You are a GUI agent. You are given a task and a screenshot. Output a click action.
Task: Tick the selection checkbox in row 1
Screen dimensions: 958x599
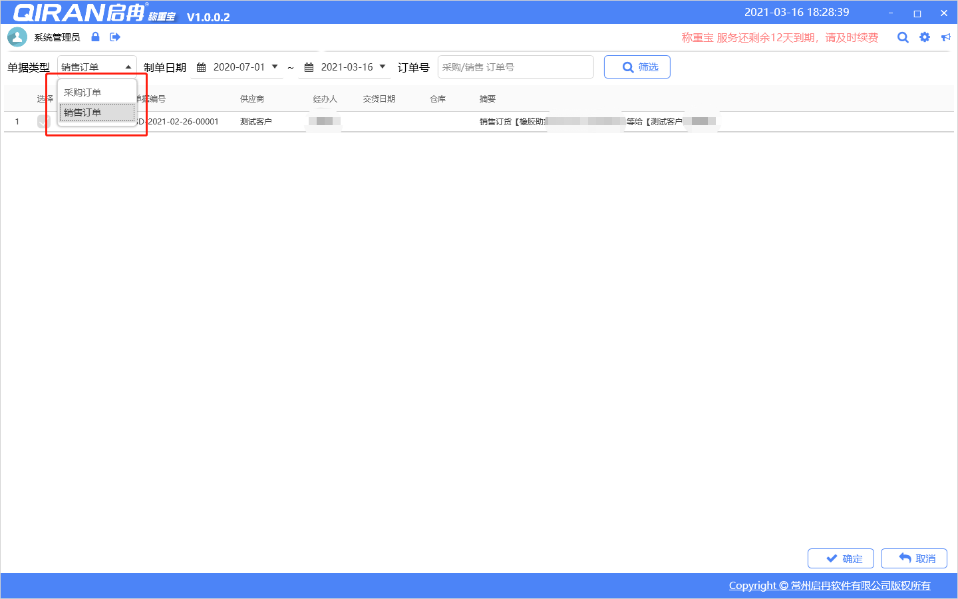coord(43,122)
